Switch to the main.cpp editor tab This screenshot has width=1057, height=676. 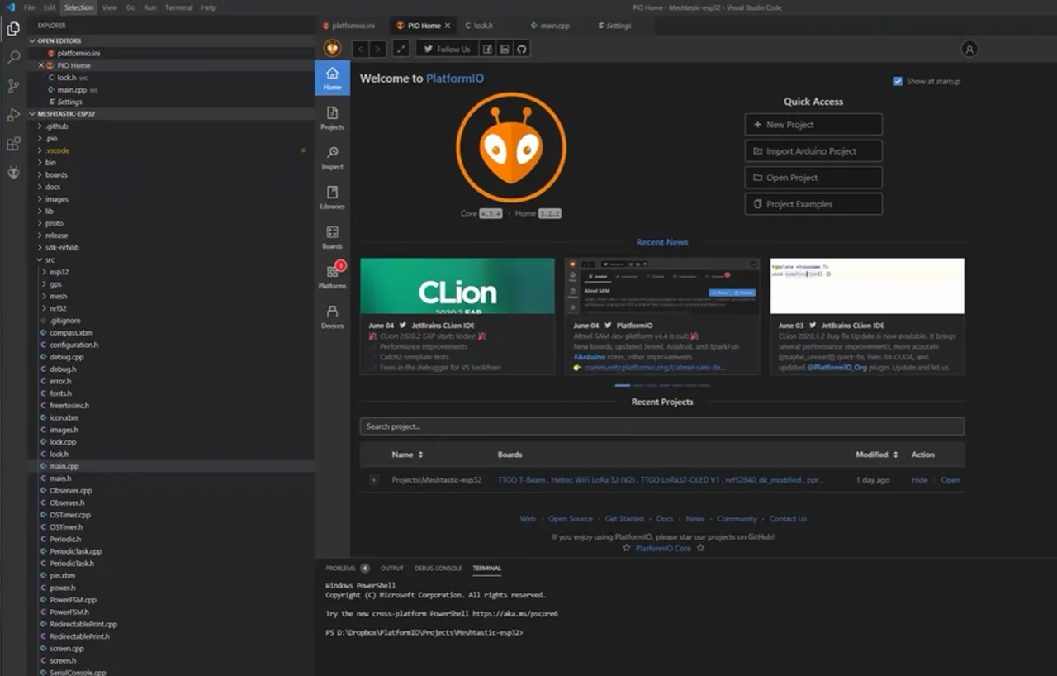pyautogui.click(x=551, y=26)
